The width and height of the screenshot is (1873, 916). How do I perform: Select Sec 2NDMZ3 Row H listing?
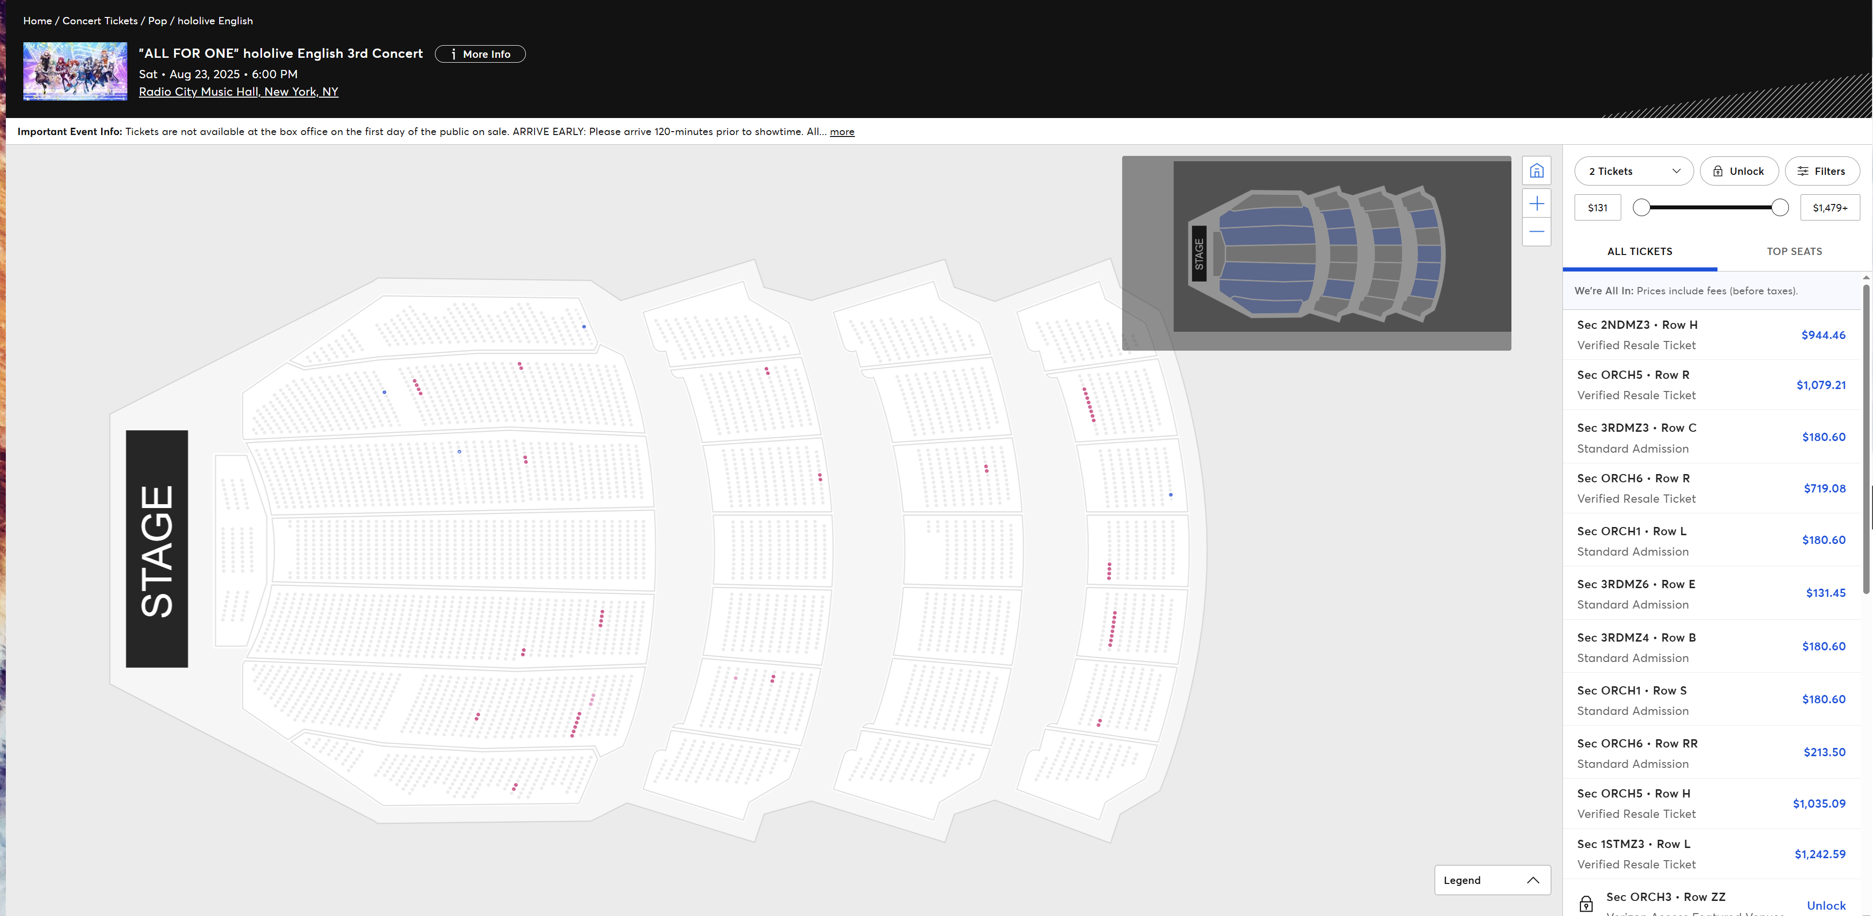[x=1712, y=335]
